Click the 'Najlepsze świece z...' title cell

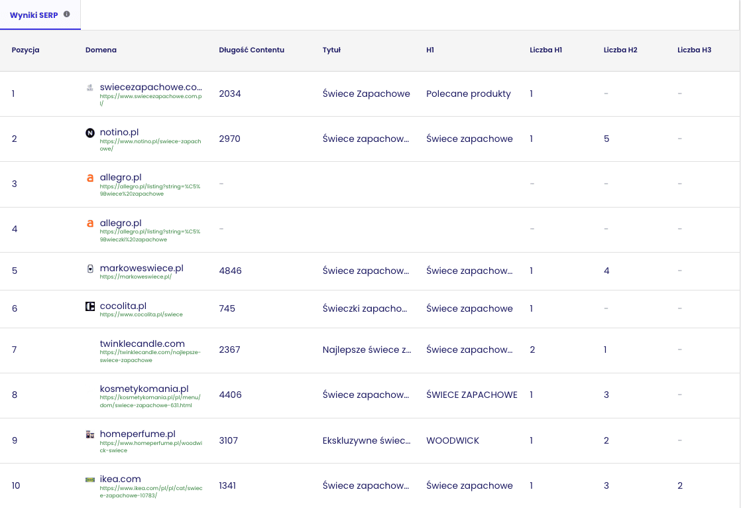coord(367,349)
